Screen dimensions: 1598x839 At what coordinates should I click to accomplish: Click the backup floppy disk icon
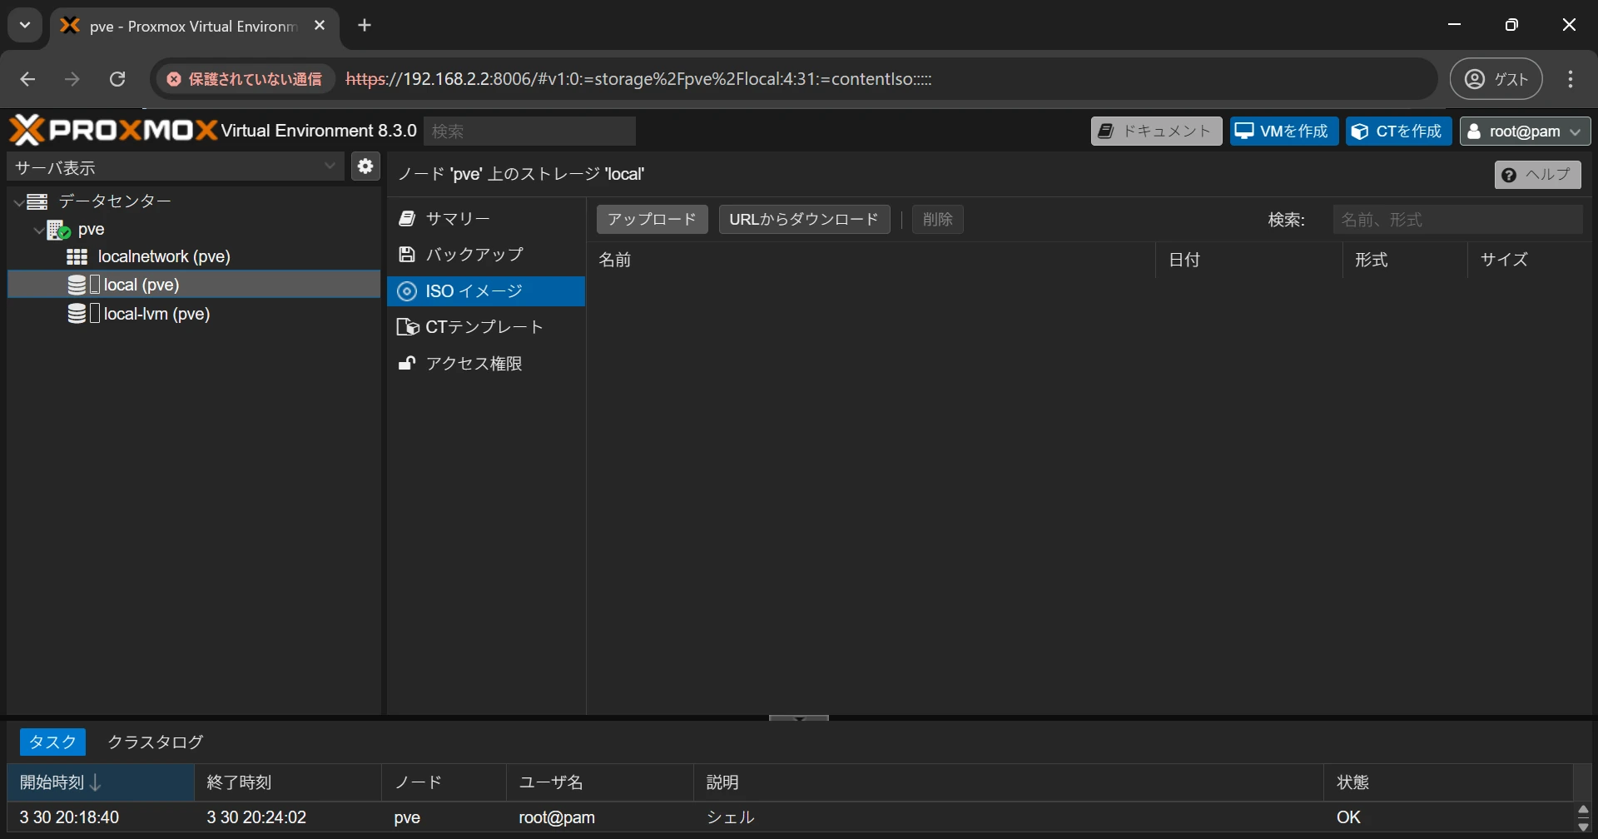pyautogui.click(x=407, y=255)
